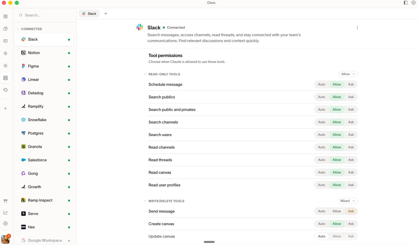Viewport: 418px width, 245px height.
Task: Select Notion in the connected list
Action: pyautogui.click(x=34, y=53)
